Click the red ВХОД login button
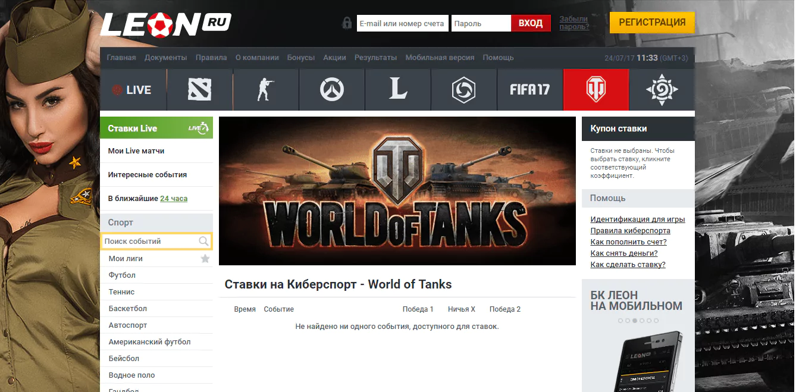Image resolution: width=796 pixels, height=392 pixels. coord(531,23)
